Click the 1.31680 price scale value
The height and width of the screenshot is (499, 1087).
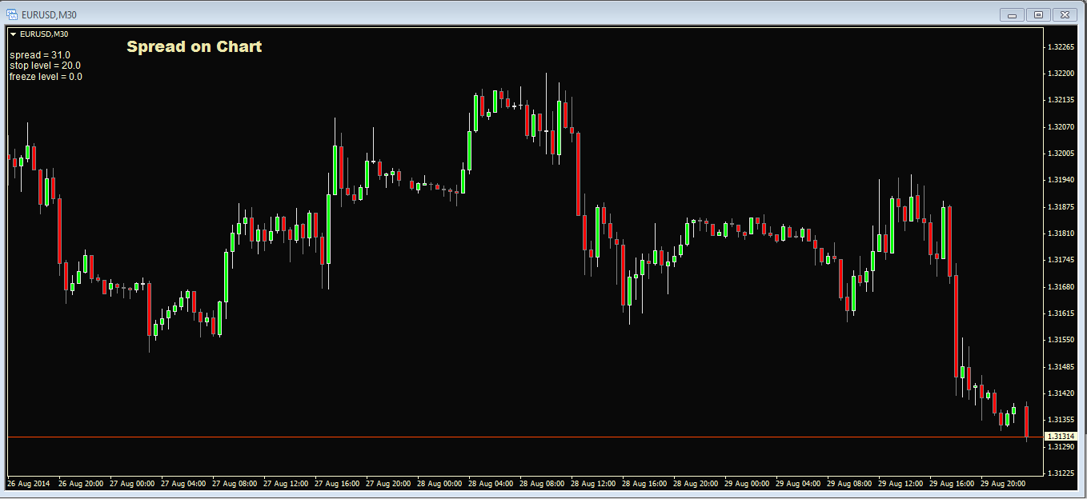coord(1061,286)
